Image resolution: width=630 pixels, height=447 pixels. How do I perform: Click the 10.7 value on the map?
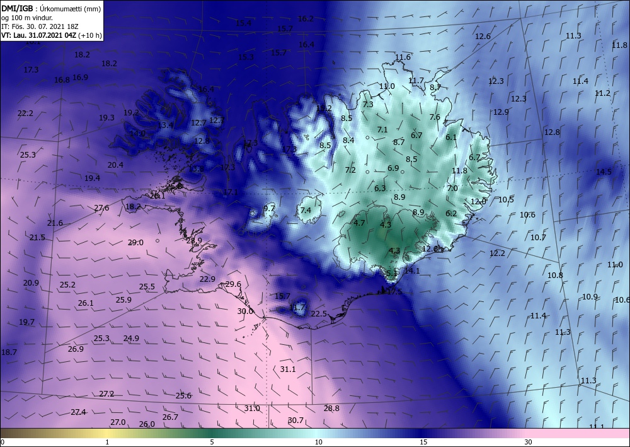tap(538, 238)
